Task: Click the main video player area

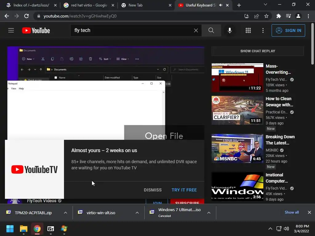Action: (106, 93)
